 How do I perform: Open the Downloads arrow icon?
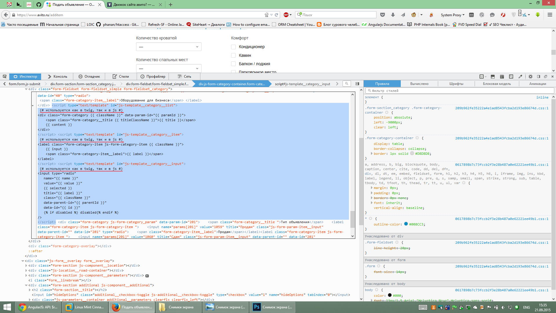click(393, 15)
